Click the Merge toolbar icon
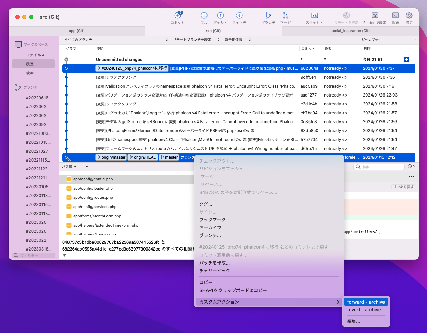 [285, 15]
